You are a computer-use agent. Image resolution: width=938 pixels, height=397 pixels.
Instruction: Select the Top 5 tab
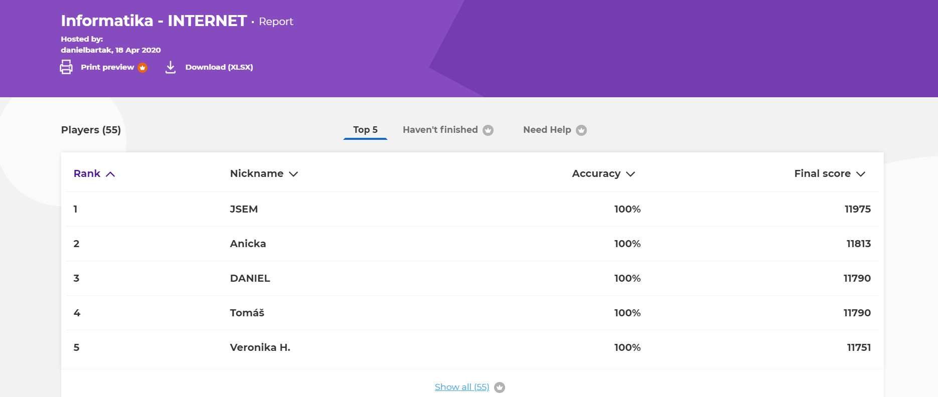click(x=365, y=130)
